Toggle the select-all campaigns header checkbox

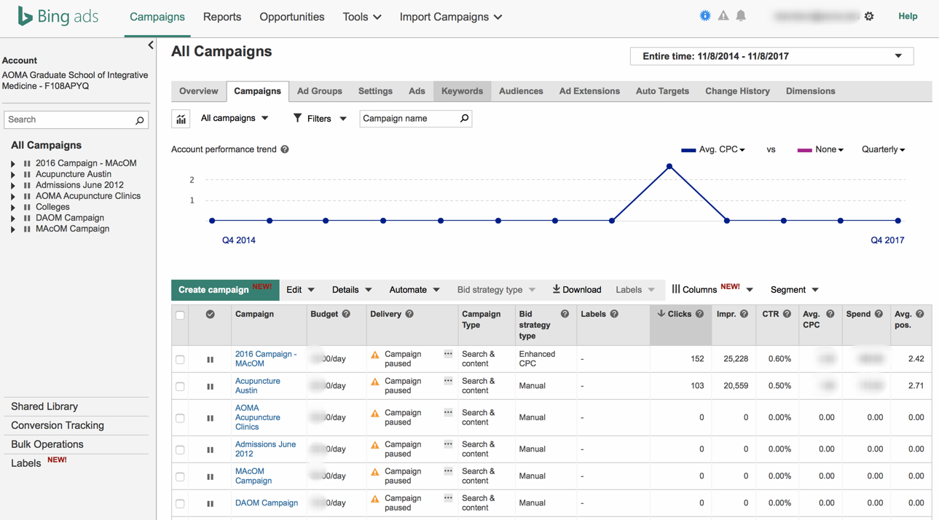(x=180, y=315)
